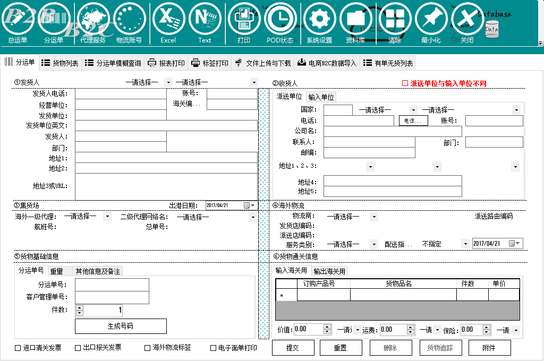Check the 进口清关发票 checkbox

click(18, 348)
